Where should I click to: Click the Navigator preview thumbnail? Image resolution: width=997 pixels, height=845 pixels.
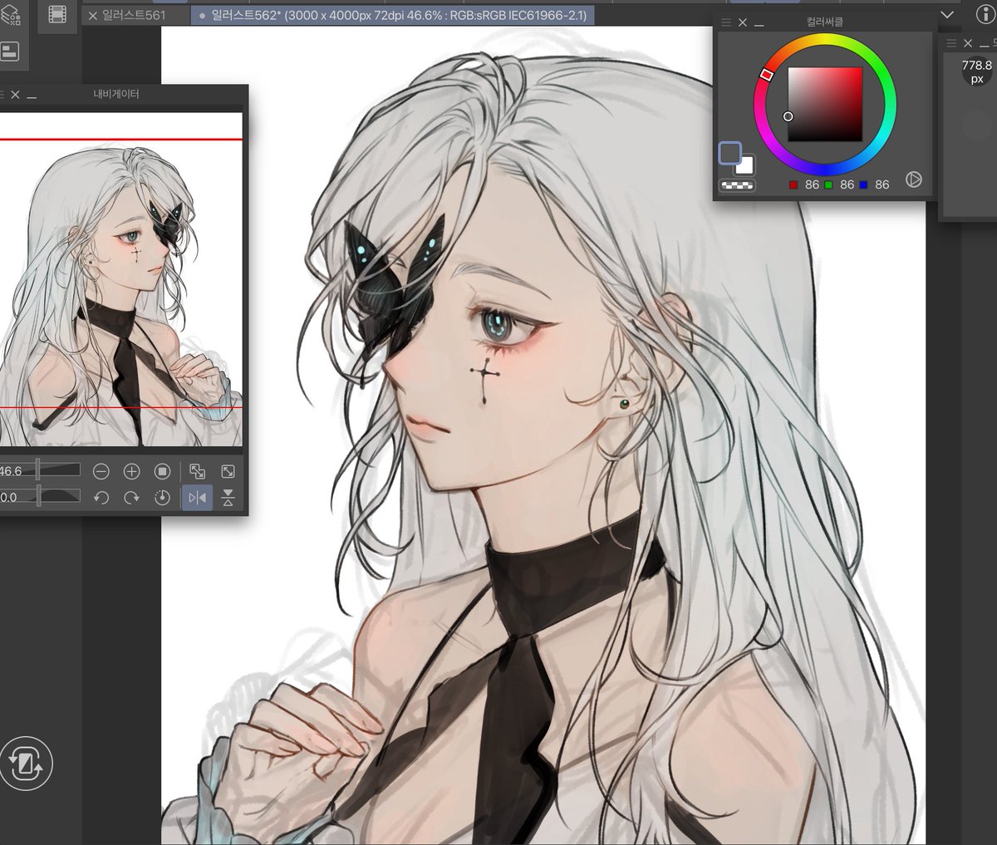click(x=121, y=280)
